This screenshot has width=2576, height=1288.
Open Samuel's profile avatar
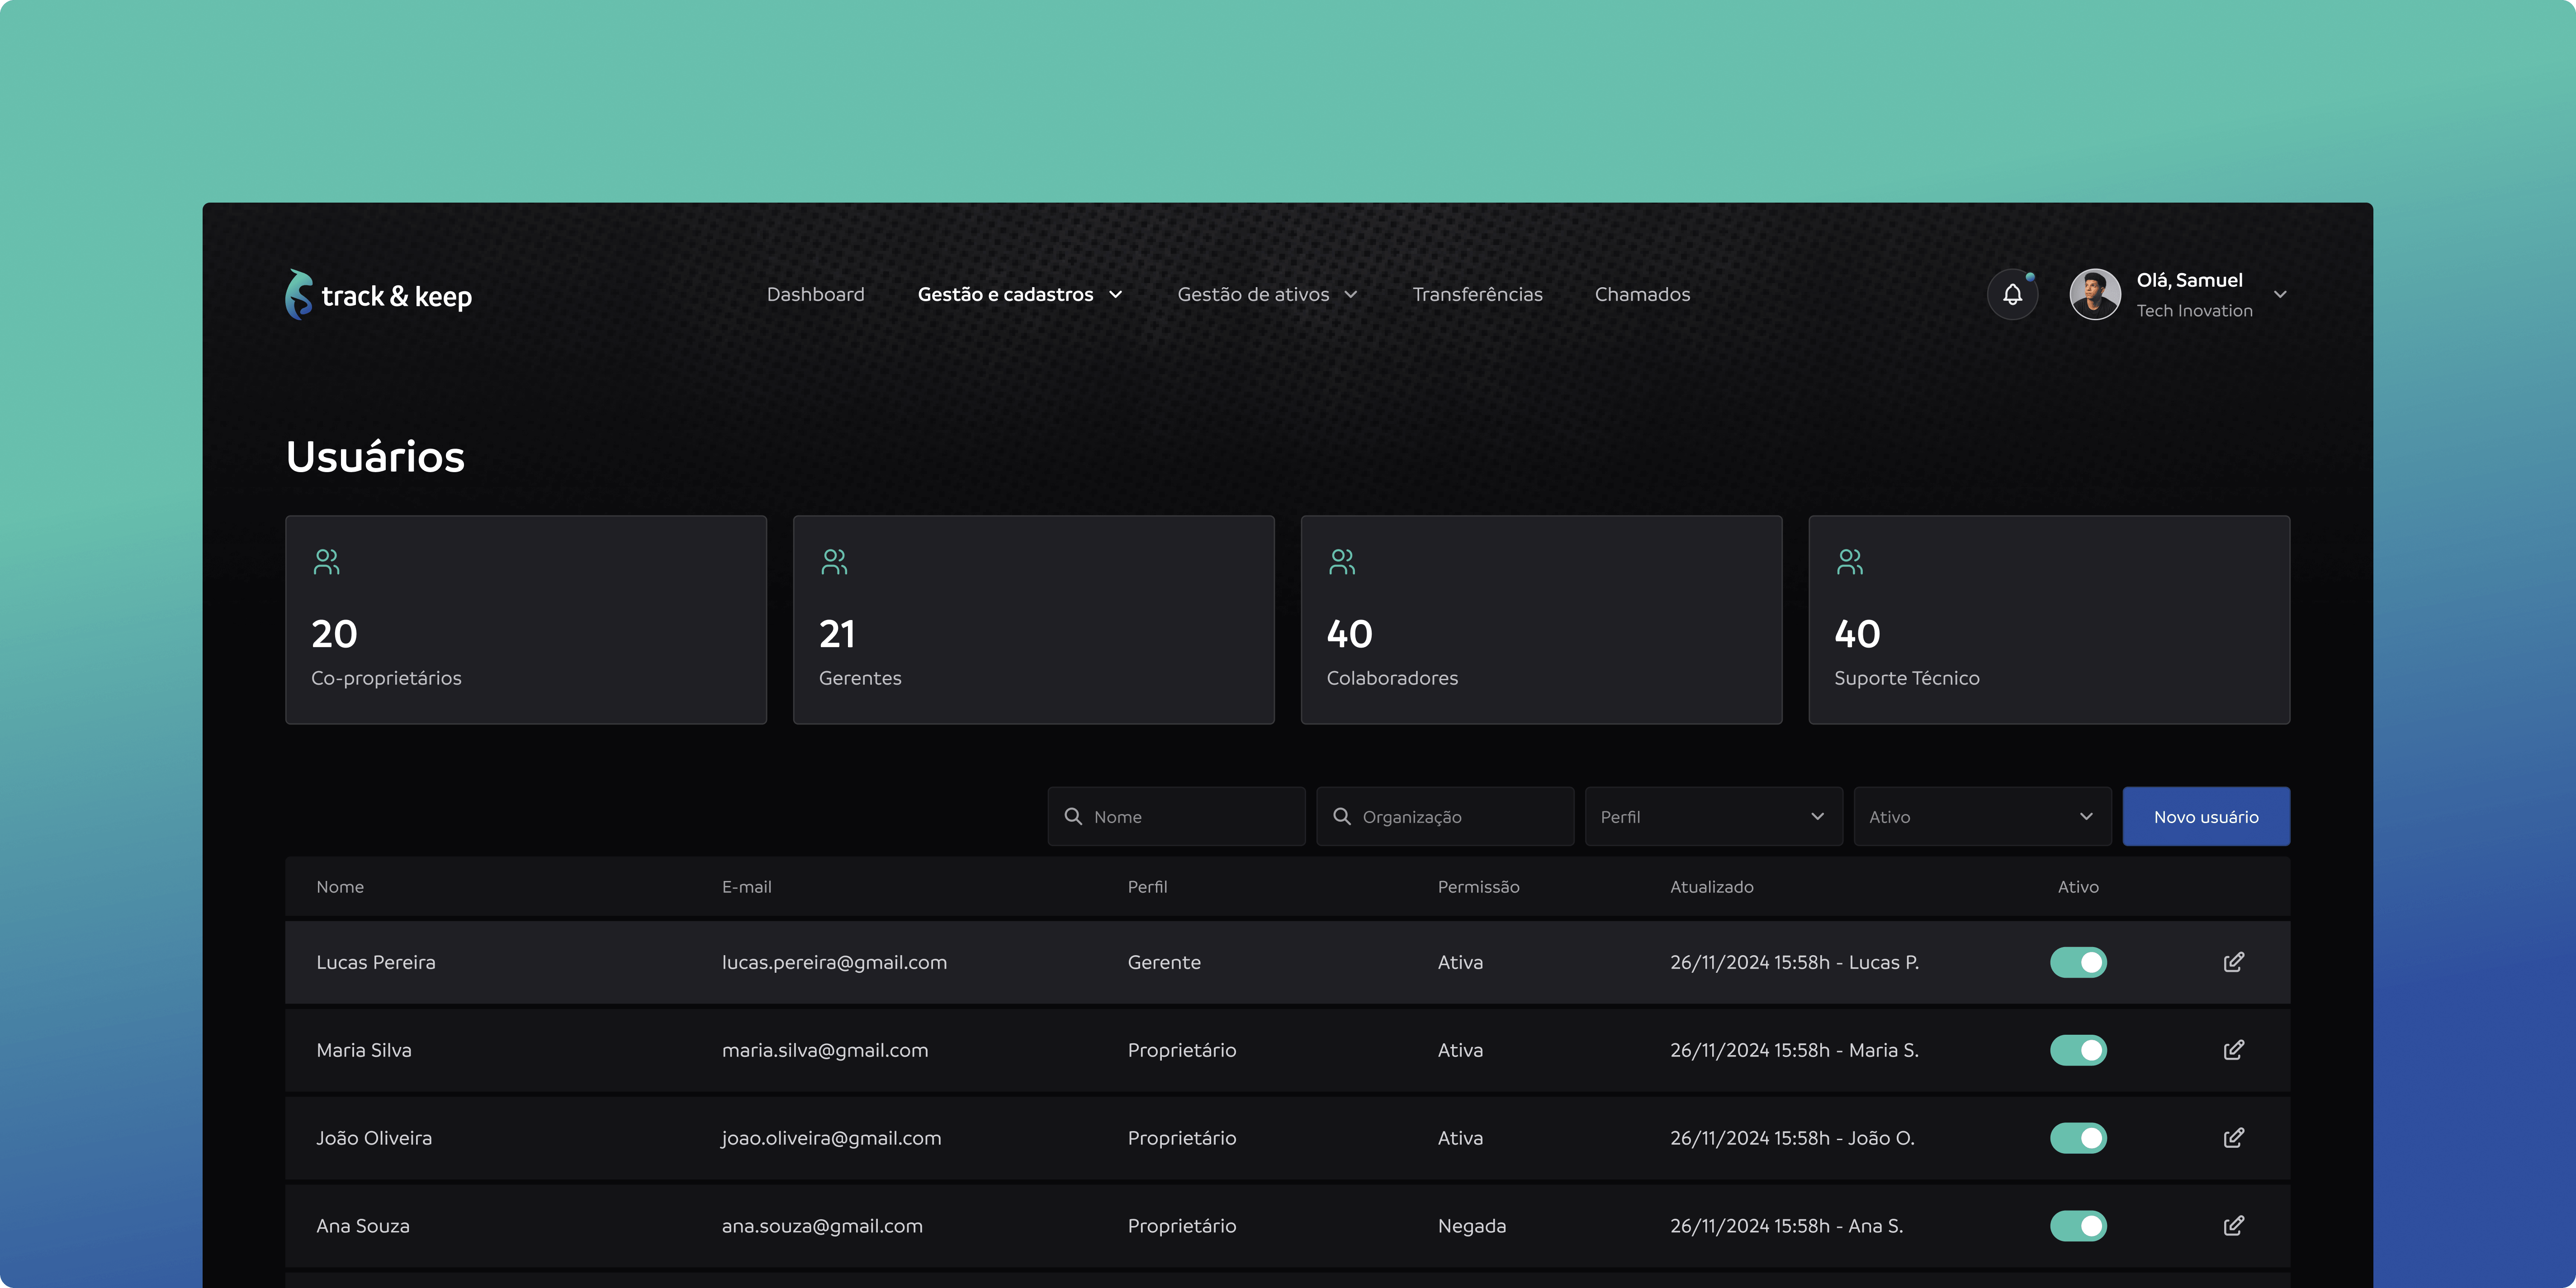point(2095,294)
